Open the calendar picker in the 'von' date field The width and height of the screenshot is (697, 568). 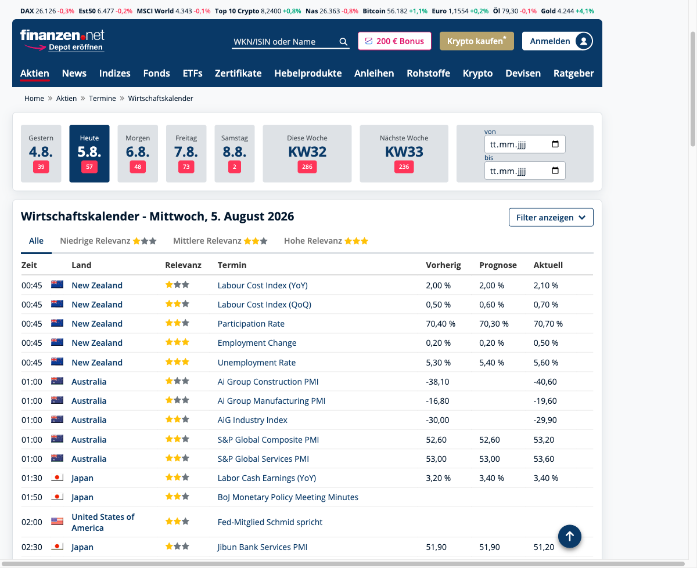[555, 144]
